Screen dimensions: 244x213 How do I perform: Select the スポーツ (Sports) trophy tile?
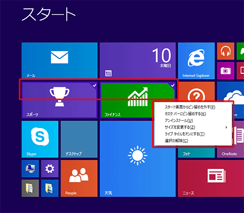pos(60,100)
